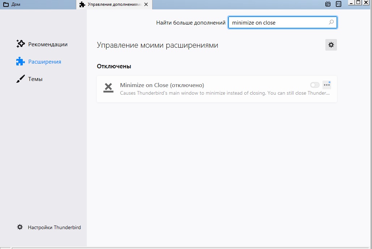Click the Темы brush icon
The height and width of the screenshot is (249, 372).
pos(20,79)
